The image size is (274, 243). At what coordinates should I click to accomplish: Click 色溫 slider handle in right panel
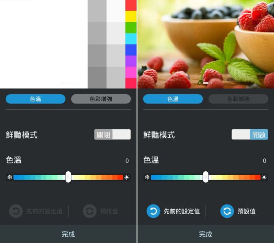coord(205,177)
